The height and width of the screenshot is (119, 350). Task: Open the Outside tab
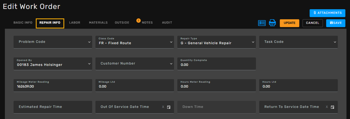[122, 23]
